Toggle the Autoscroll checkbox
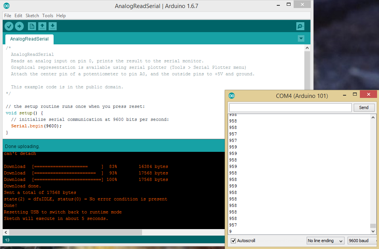379x249 pixels. click(233, 241)
